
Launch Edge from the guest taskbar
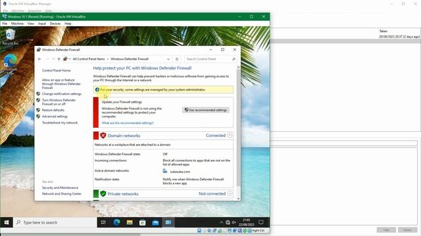point(116,222)
